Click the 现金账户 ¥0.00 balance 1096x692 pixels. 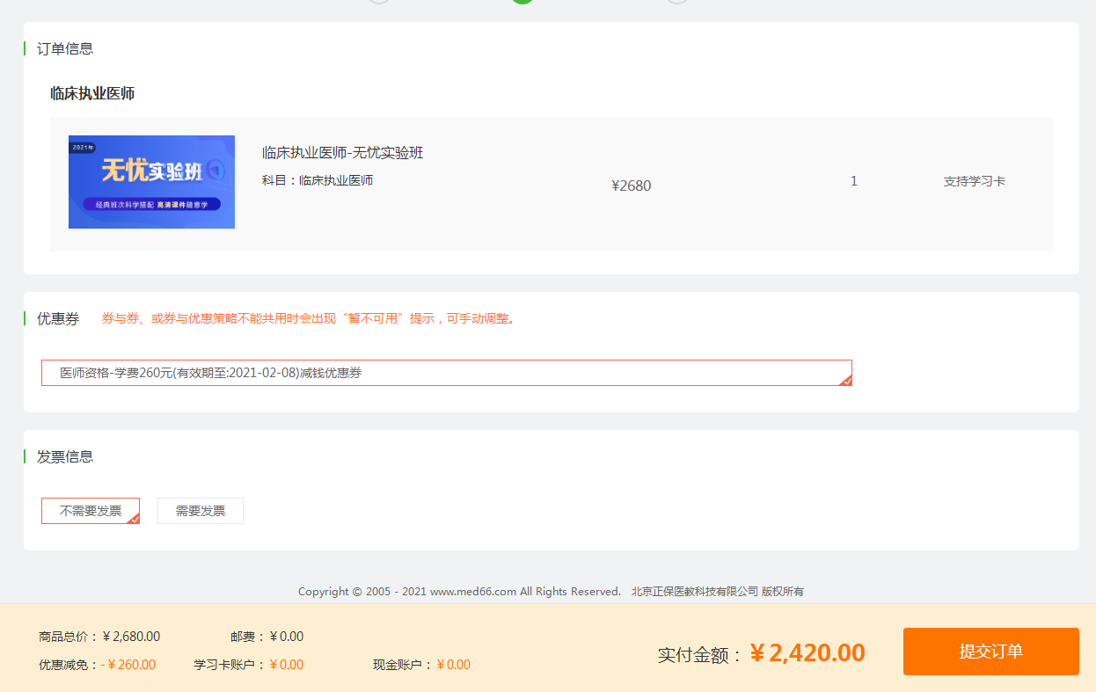point(453,665)
